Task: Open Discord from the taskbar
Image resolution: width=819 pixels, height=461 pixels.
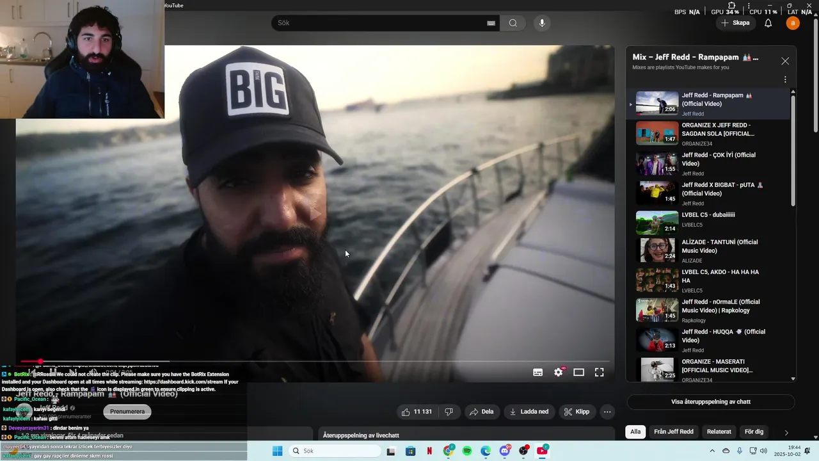Action: coord(505,451)
